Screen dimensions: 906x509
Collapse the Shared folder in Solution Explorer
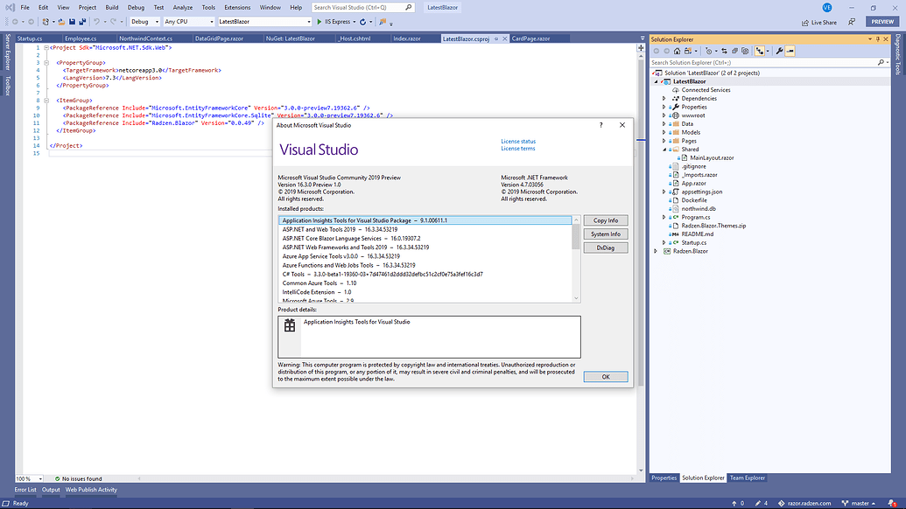(x=663, y=149)
